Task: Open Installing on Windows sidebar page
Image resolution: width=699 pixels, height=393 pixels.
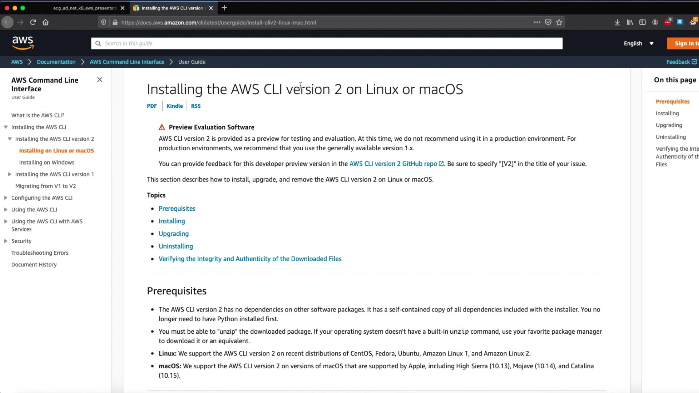Action: point(47,162)
